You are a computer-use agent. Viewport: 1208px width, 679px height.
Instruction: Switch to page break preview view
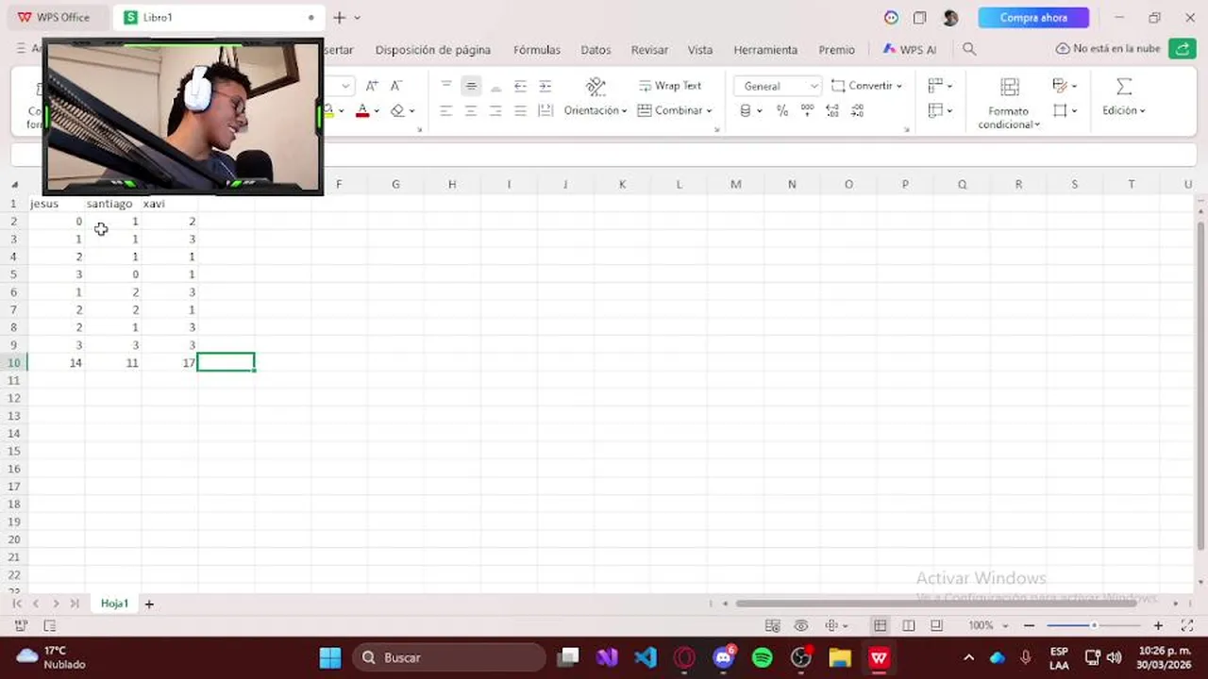tap(908, 625)
